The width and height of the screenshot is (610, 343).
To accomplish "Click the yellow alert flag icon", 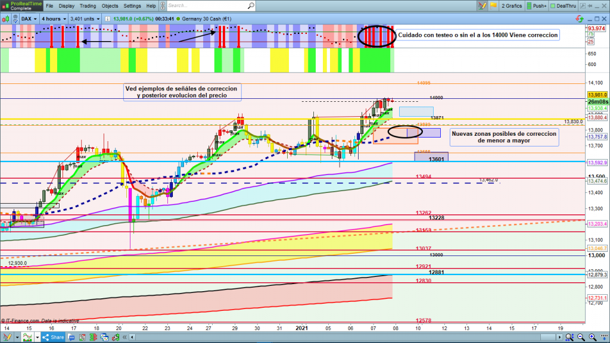I will (493, 5).
